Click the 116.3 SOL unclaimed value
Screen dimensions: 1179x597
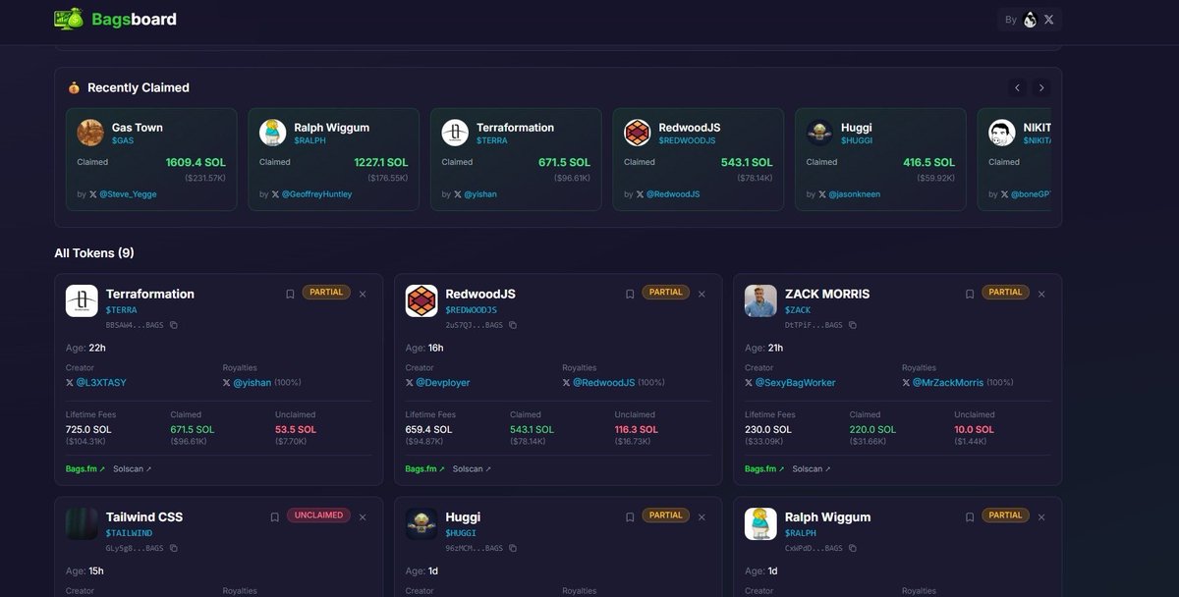[638, 430]
